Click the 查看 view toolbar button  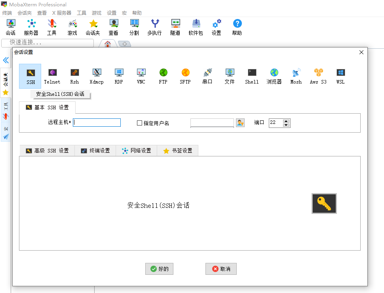pyautogui.click(x=113, y=27)
